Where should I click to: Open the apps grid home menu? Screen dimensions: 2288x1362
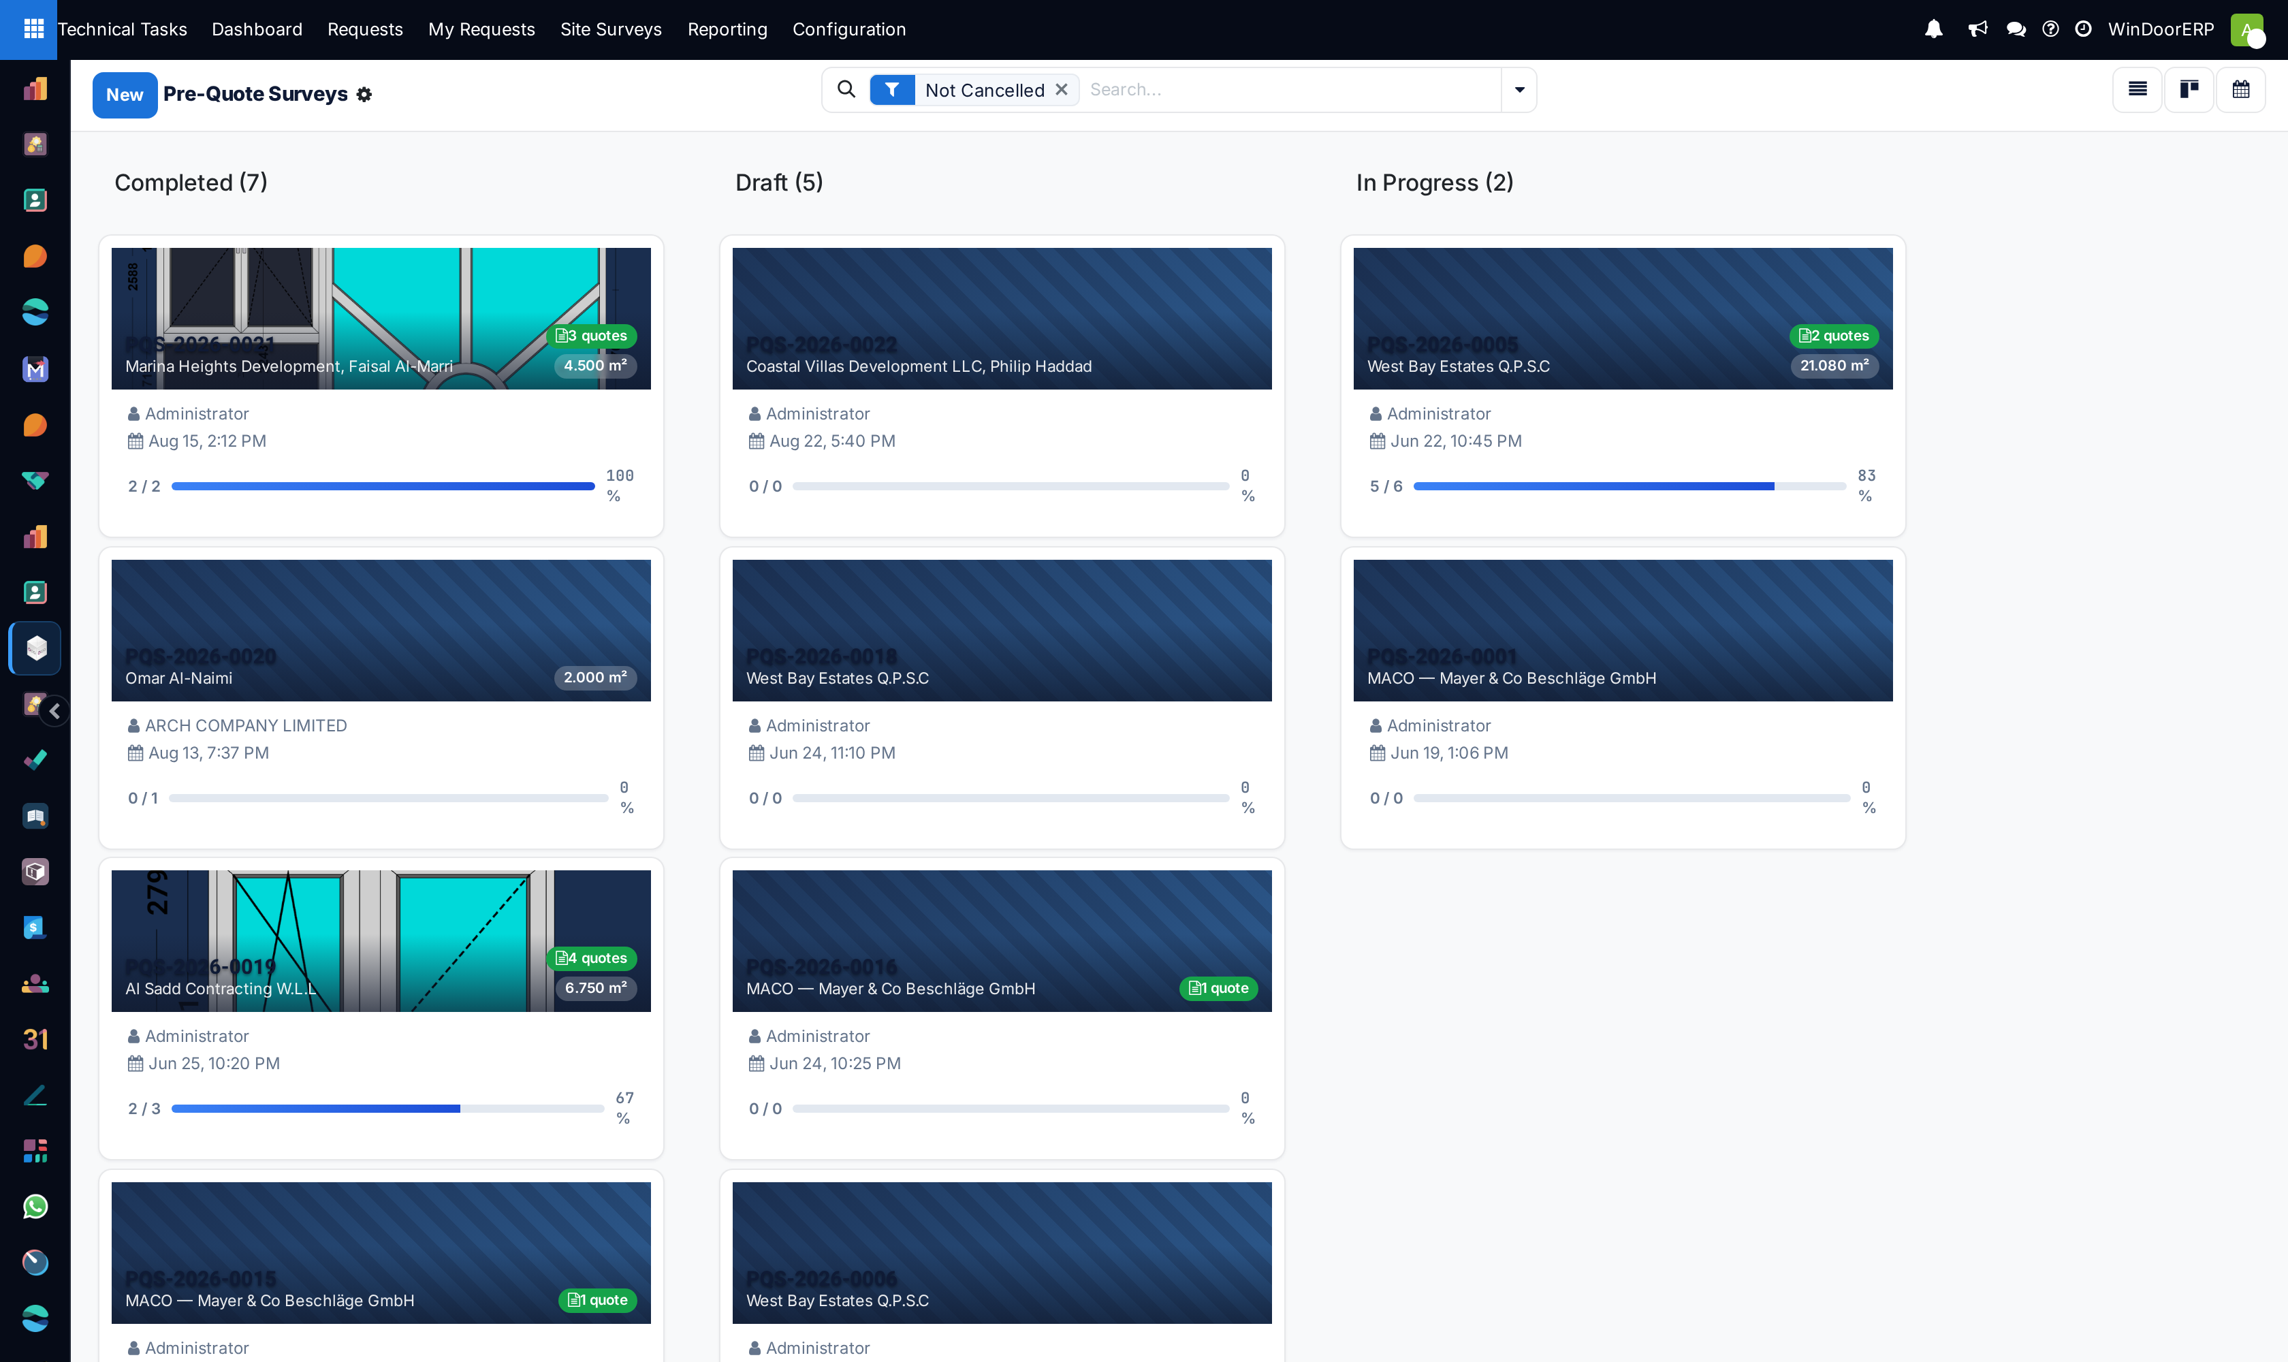(x=33, y=29)
